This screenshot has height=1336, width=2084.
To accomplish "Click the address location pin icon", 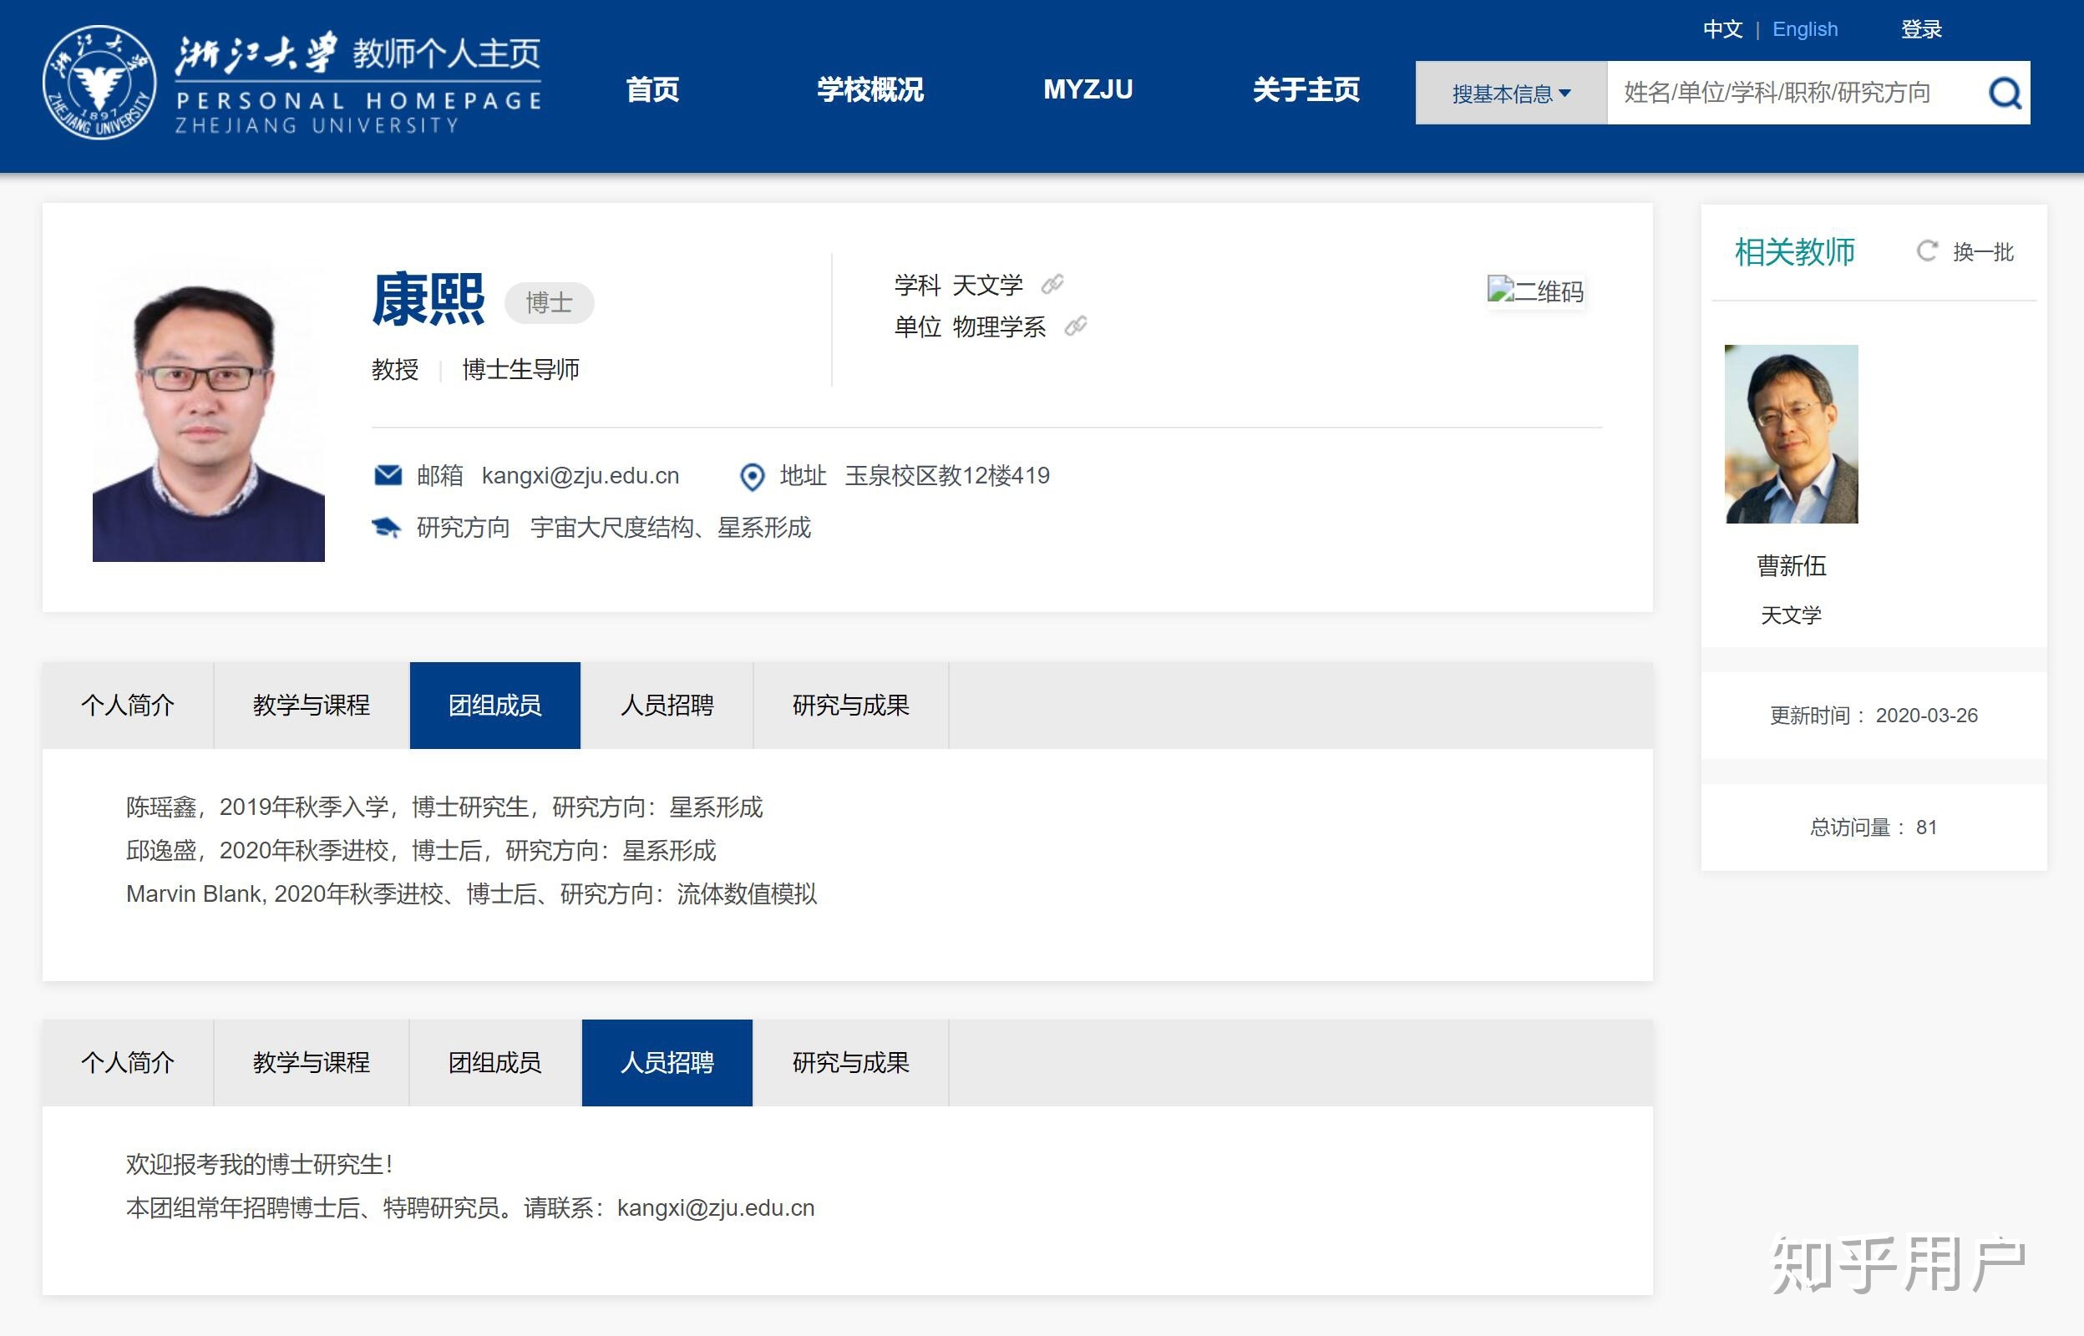I will [752, 476].
